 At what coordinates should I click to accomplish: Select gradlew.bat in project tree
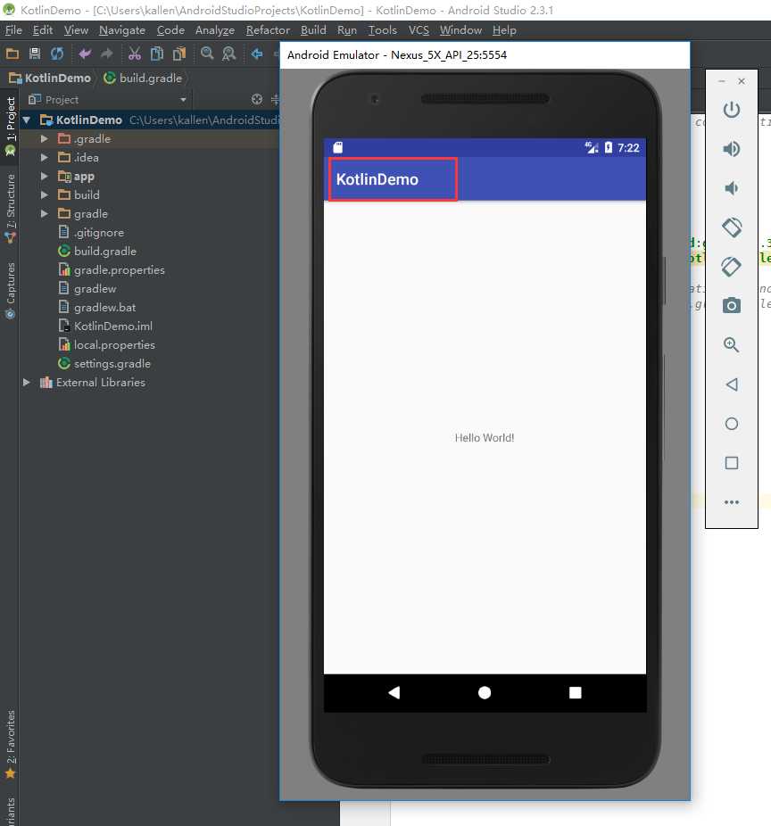pos(104,307)
